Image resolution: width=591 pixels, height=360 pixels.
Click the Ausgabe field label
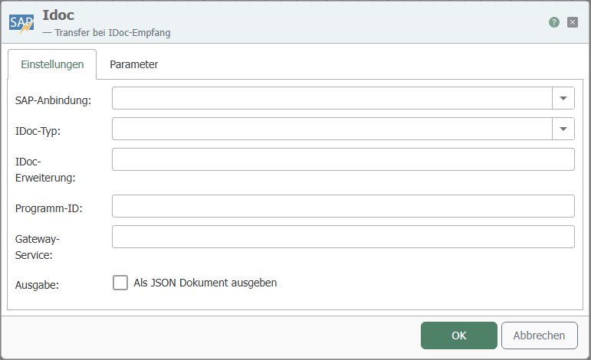click(x=38, y=285)
